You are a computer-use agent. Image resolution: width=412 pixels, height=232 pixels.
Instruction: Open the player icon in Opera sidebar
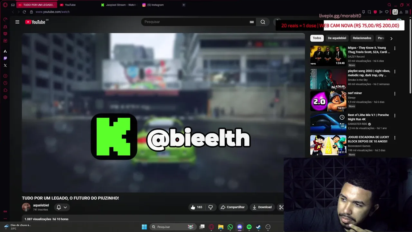[5, 76]
